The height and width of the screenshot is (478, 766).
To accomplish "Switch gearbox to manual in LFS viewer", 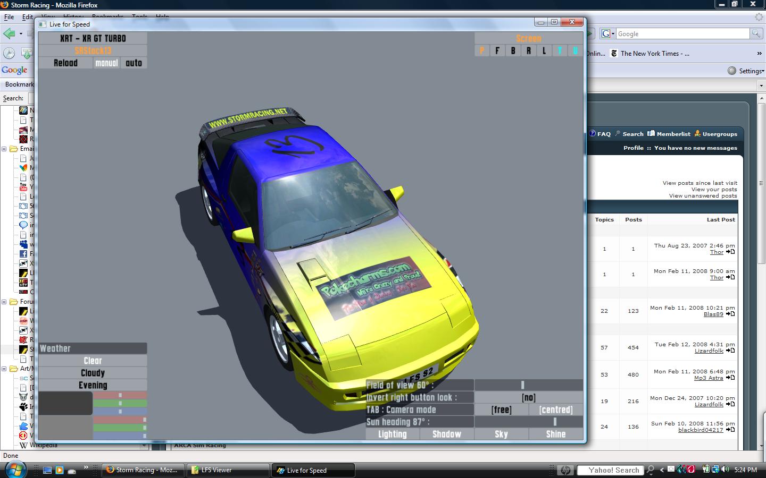I will (x=106, y=63).
